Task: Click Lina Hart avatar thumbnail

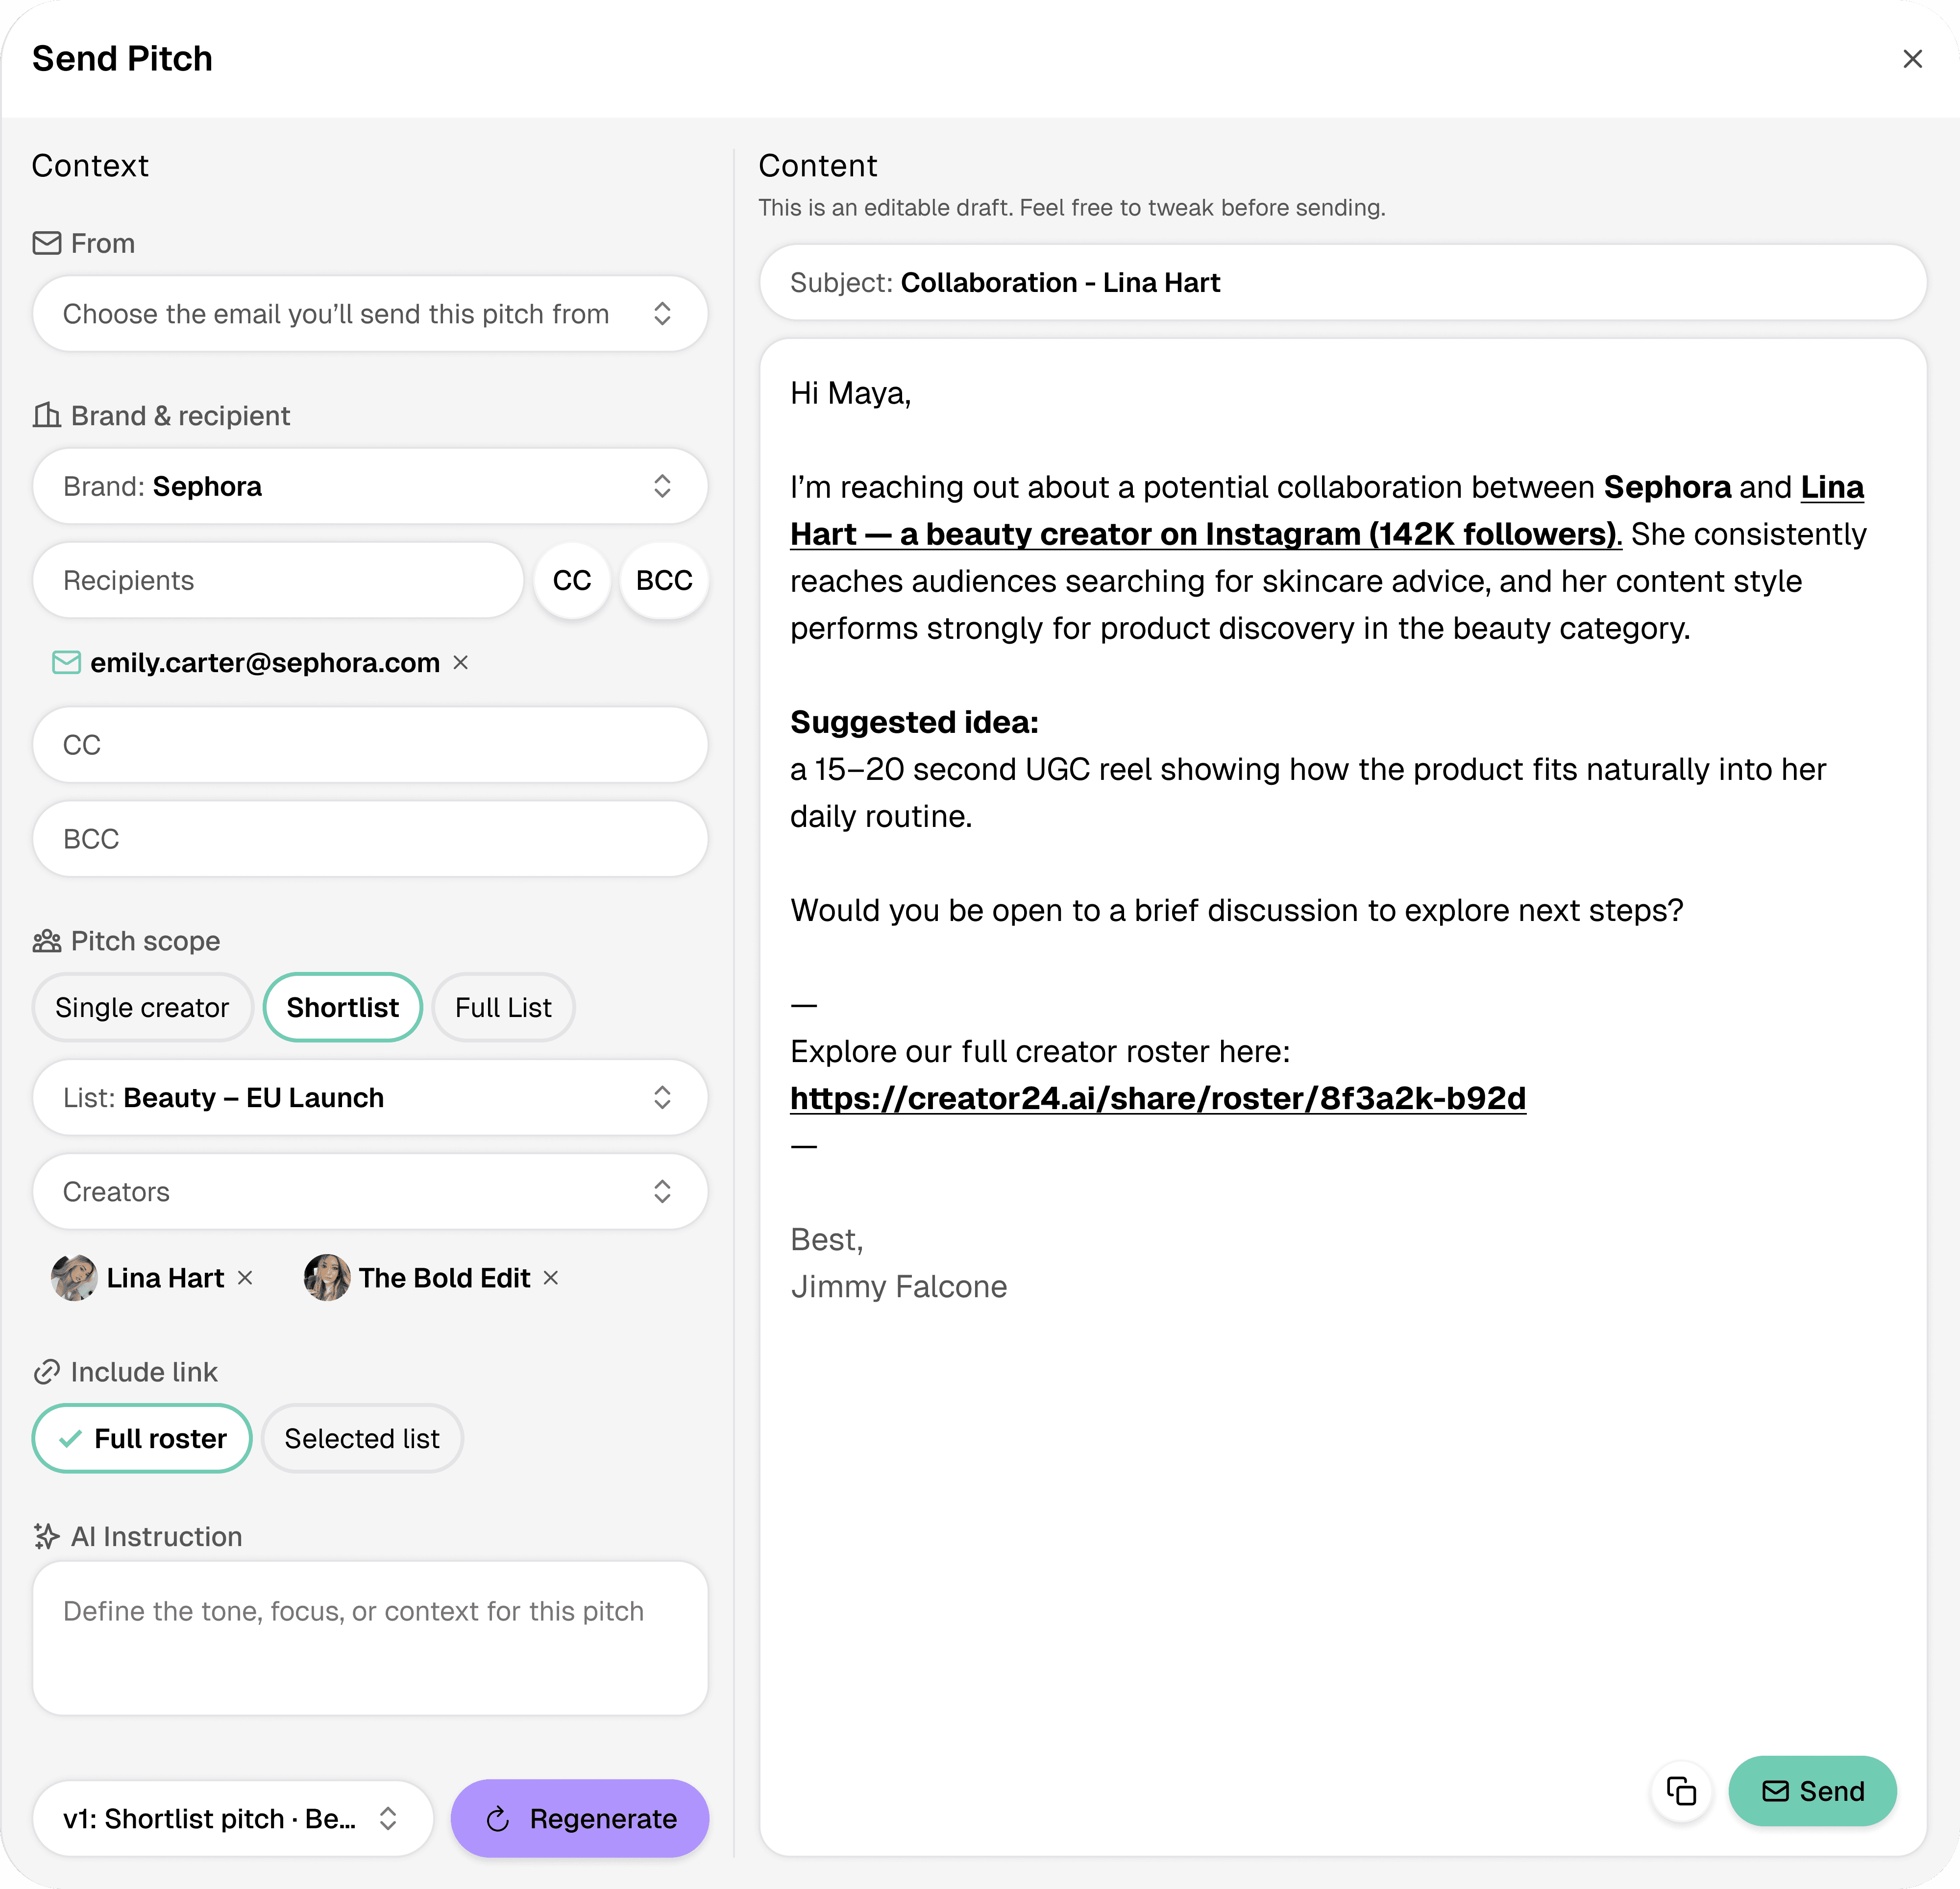Action: (x=74, y=1278)
